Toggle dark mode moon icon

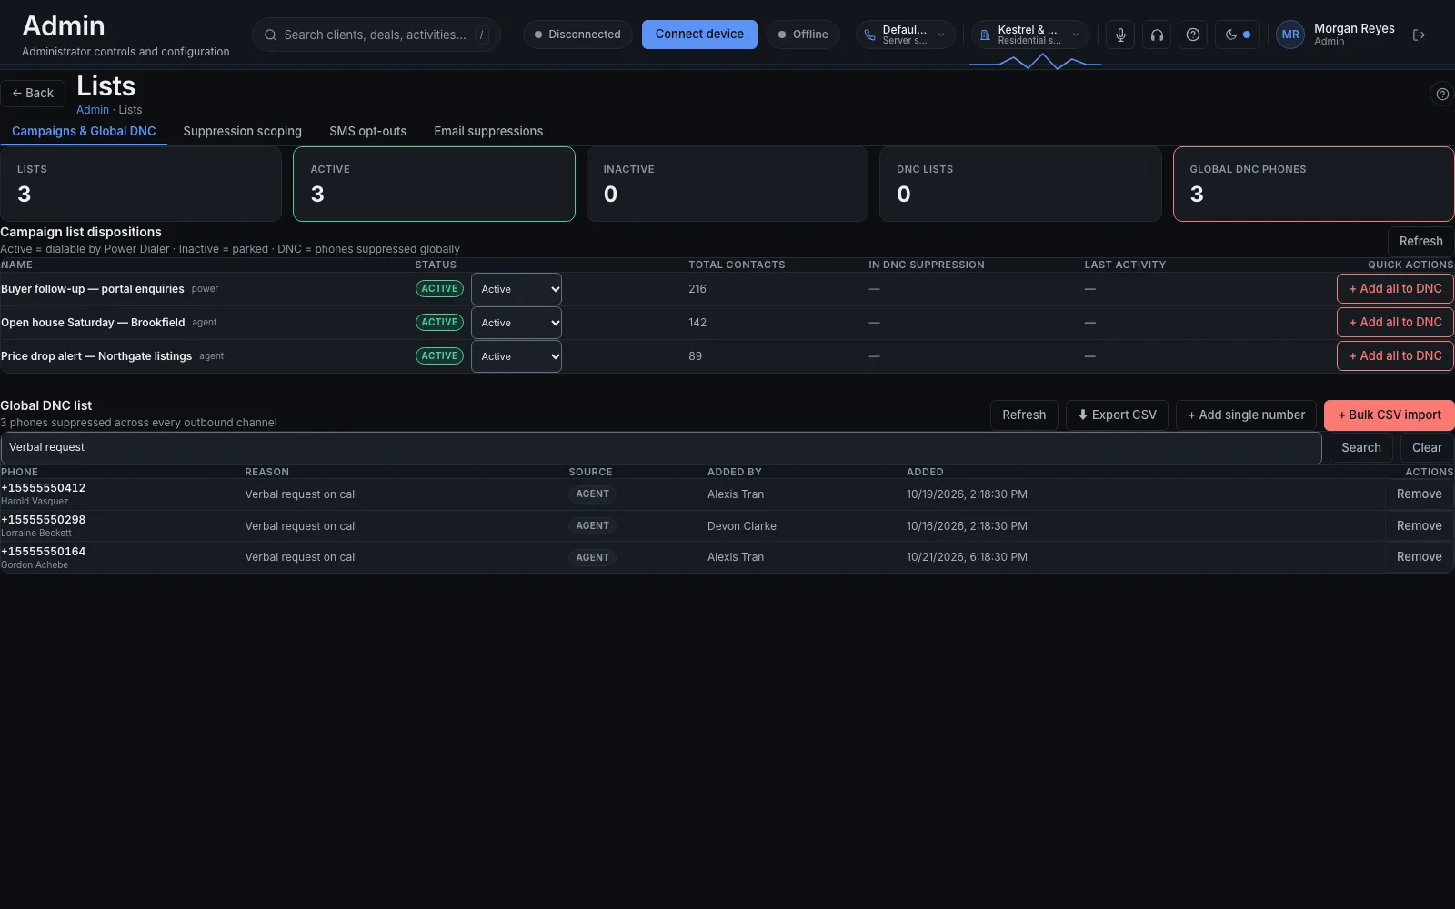(1238, 35)
